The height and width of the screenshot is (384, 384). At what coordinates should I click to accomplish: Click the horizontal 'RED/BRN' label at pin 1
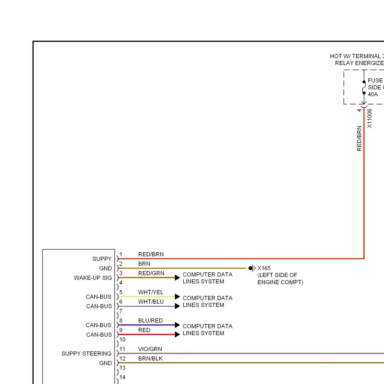click(151, 254)
